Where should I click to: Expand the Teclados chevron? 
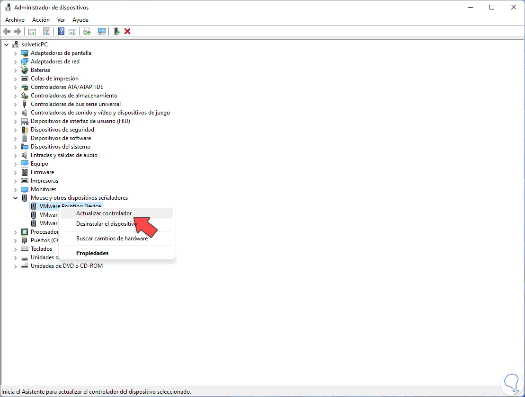click(x=16, y=249)
